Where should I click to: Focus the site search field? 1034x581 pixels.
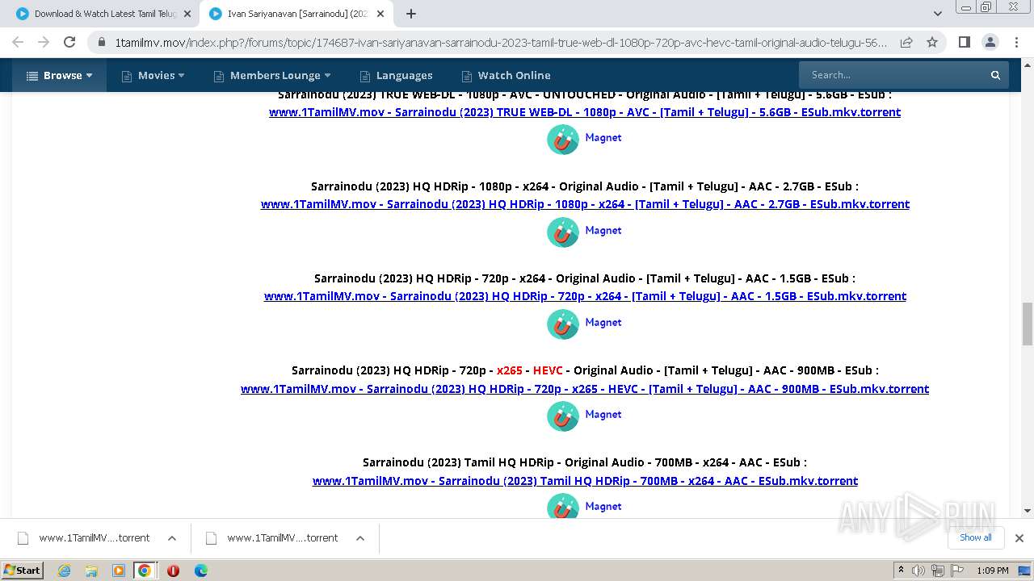point(893,75)
